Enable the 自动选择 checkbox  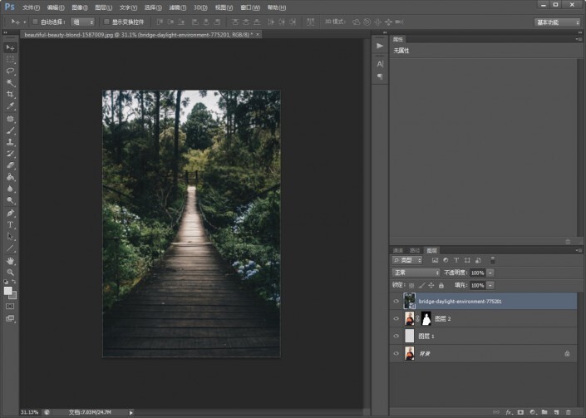35,22
